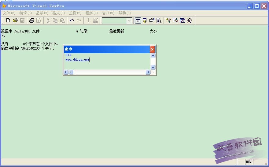Click the command window scroll up arrow
Viewport: 269px width, 167px height.
point(153,55)
